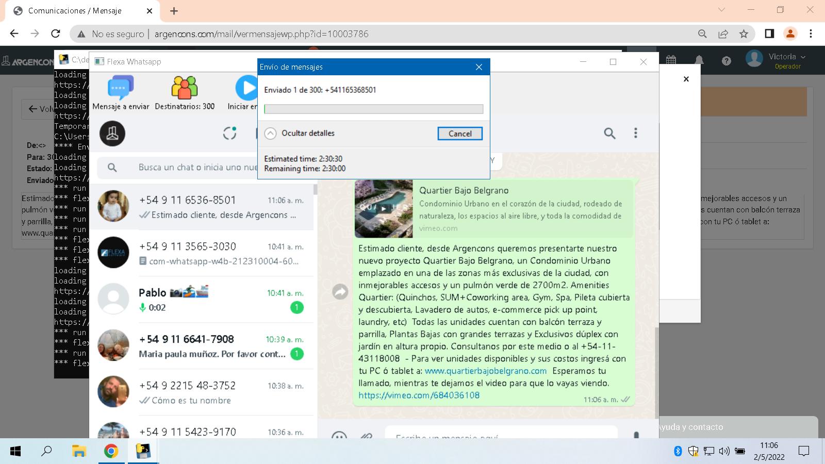The image size is (825, 464).
Task: Open the volume tray icon
Action: point(724,452)
